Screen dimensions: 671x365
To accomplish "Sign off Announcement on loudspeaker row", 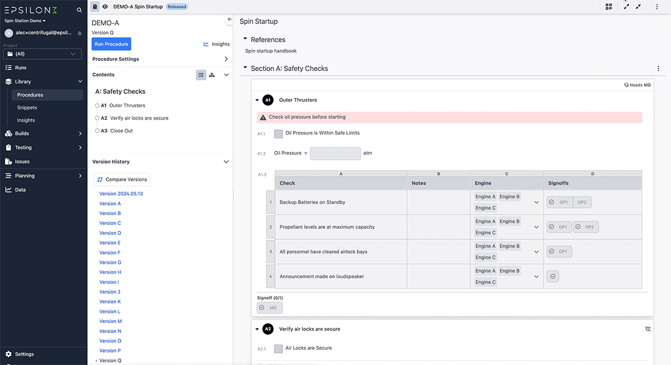I will click(553, 276).
